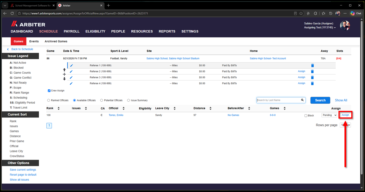Delete the Referee 4 position via trash icon
This screenshot has width=365, height=192.
click(312, 83)
